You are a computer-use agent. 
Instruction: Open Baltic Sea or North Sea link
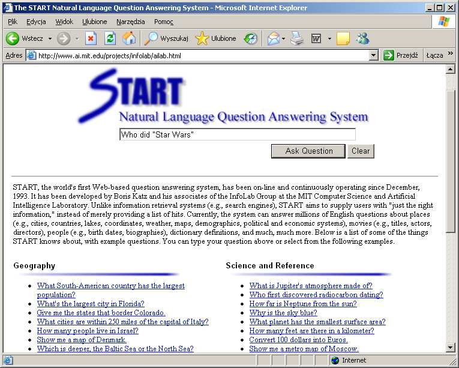pyautogui.click(x=115, y=349)
